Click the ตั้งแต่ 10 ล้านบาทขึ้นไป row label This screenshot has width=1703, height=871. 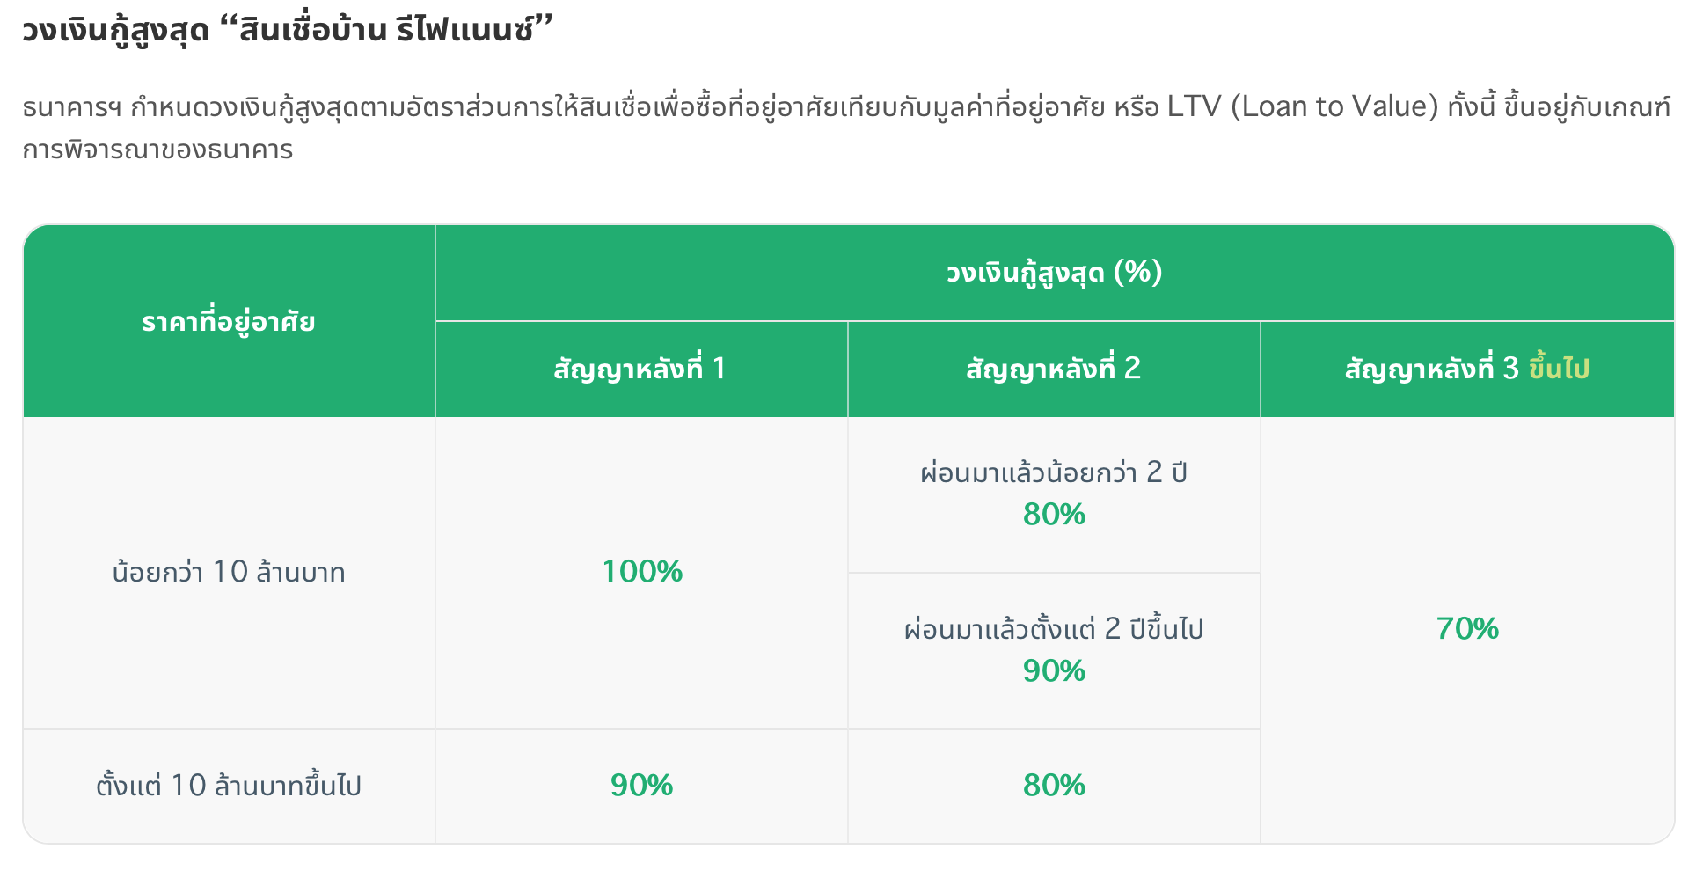pyautogui.click(x=229, y=786)
